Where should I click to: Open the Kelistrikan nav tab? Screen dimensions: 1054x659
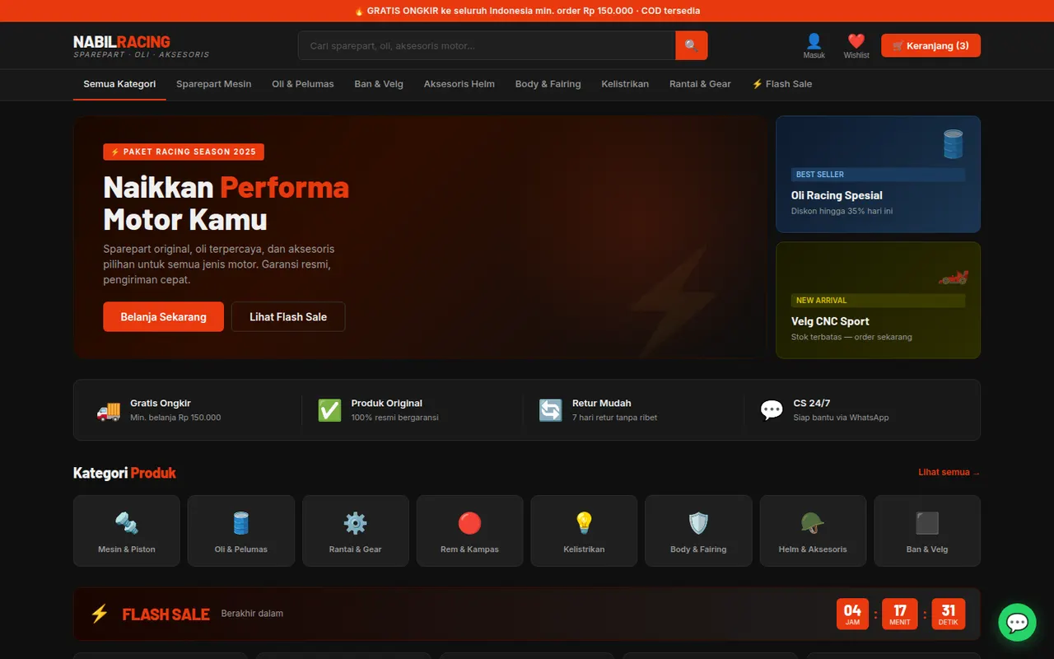pos(625,84)
